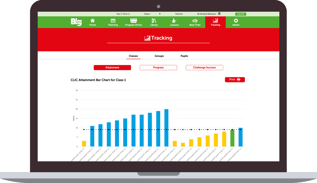Click the Log Out button

pos(240,14)
